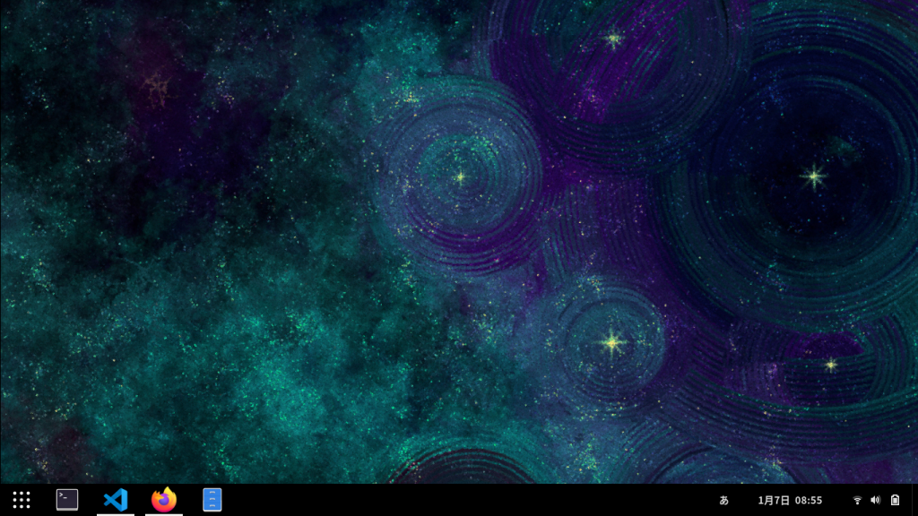918x516 pixels.
Task: Open Visual Studio Code from the taskbar
Action: click(x=116, y=500)
